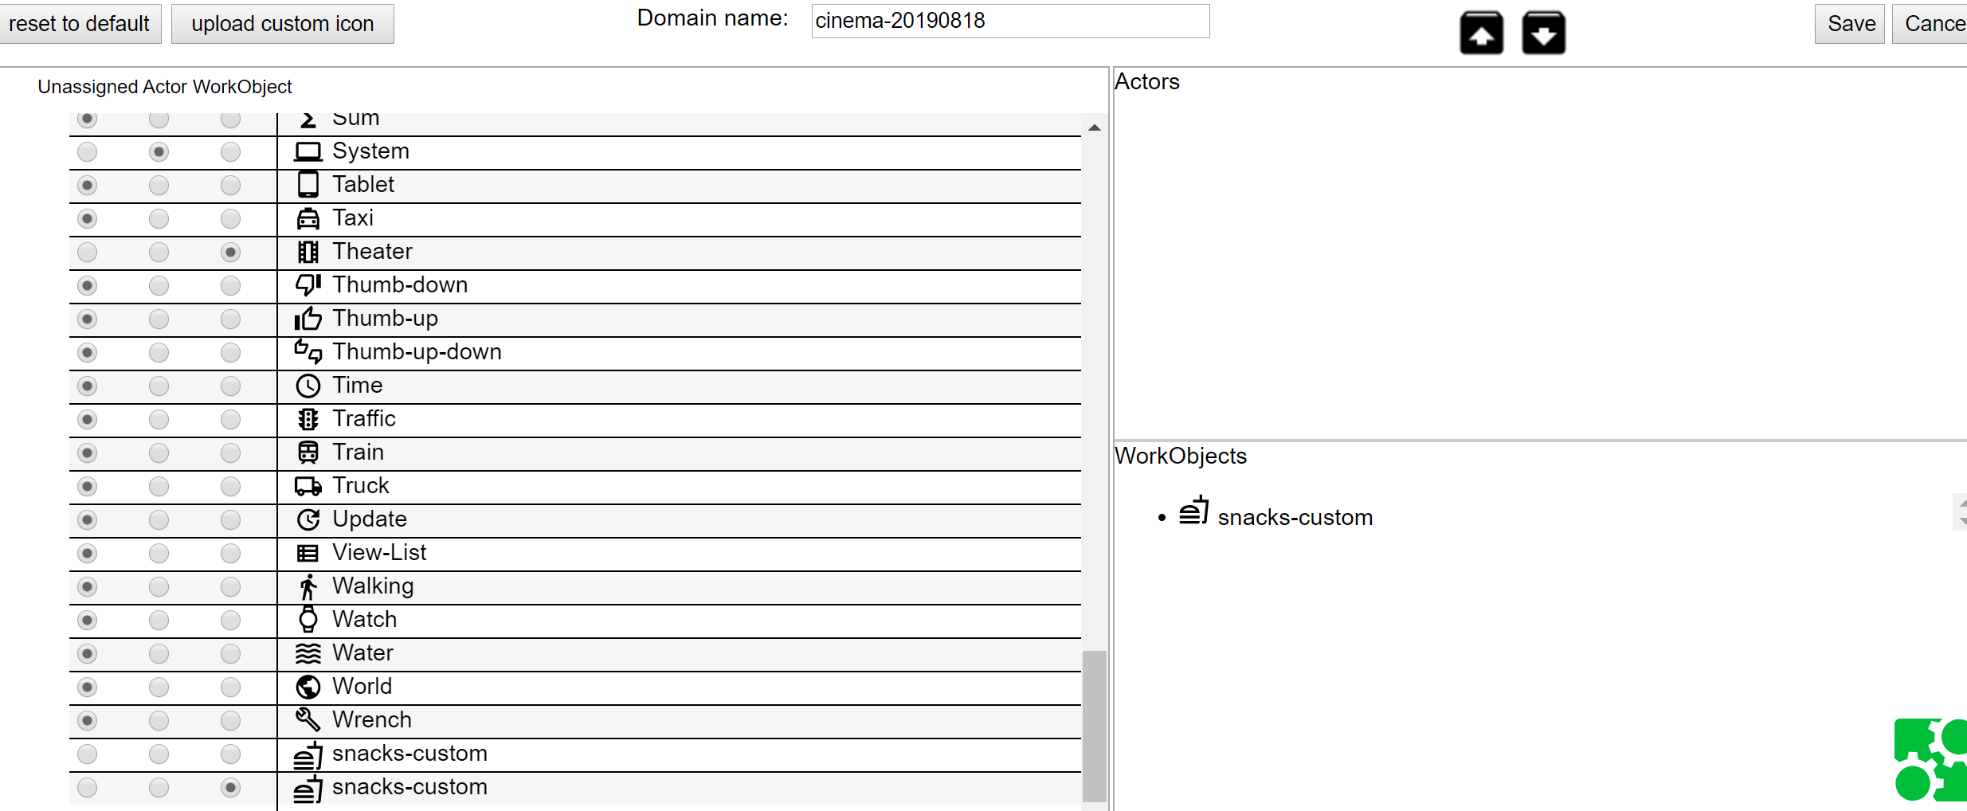Click the WorkObjects section header

point(1181,456)
